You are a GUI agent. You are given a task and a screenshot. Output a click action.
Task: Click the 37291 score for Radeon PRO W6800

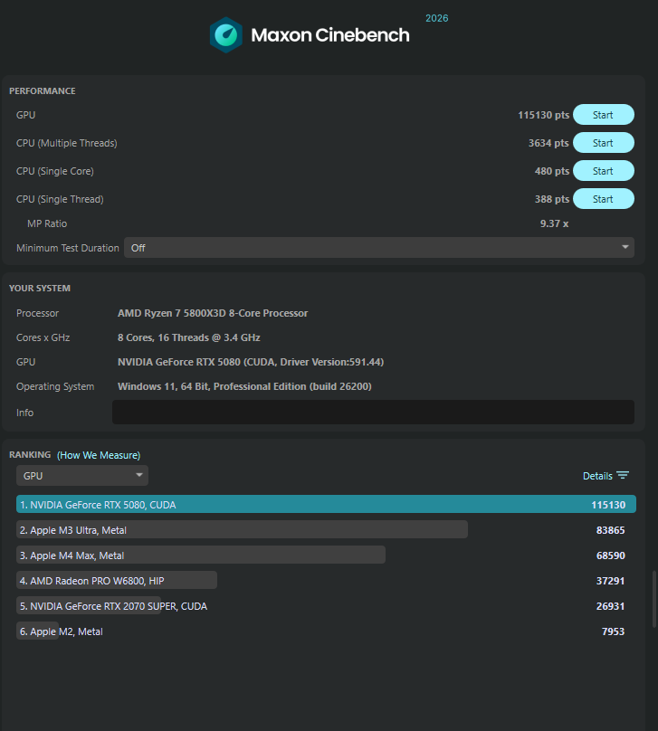610,581
